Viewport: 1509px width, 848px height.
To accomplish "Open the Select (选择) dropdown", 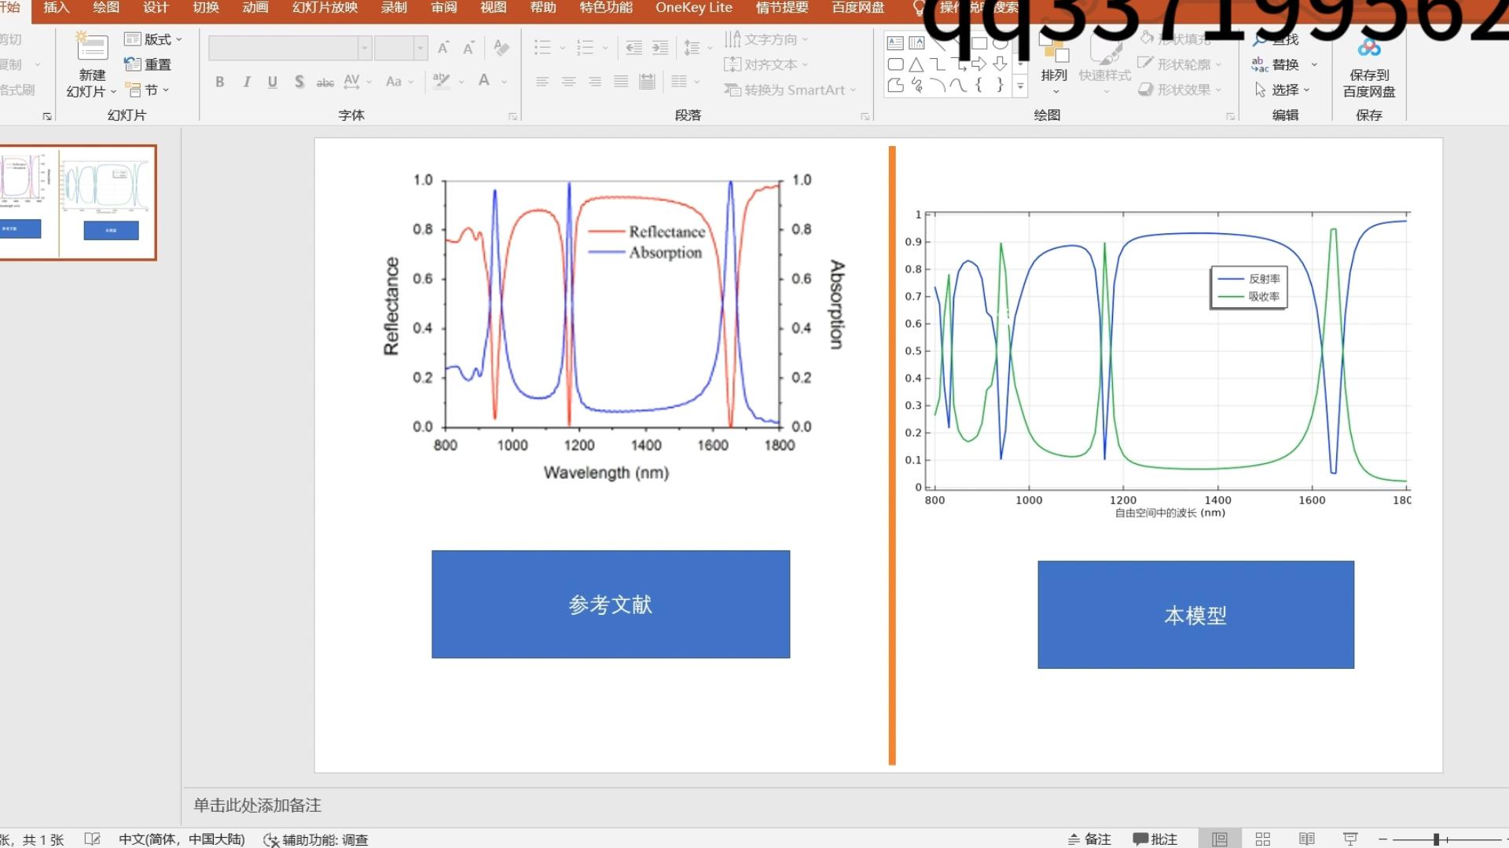I will pos(1281,90).
